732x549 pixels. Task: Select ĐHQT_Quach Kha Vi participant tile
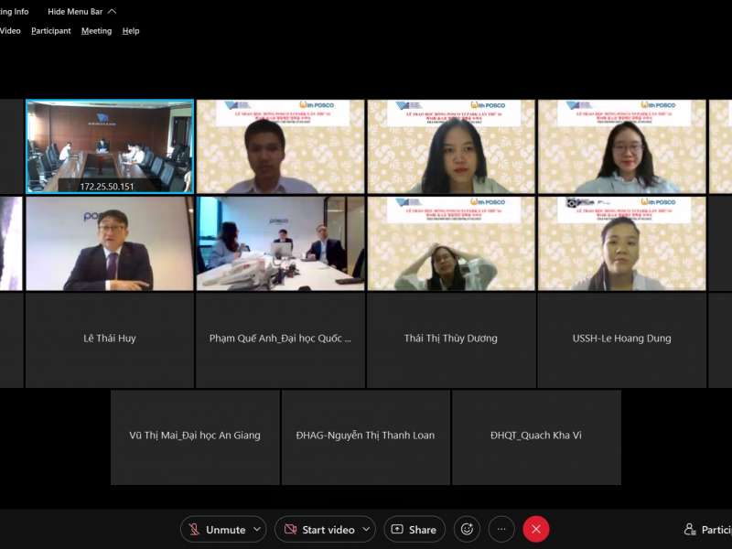tap(536, 436)
